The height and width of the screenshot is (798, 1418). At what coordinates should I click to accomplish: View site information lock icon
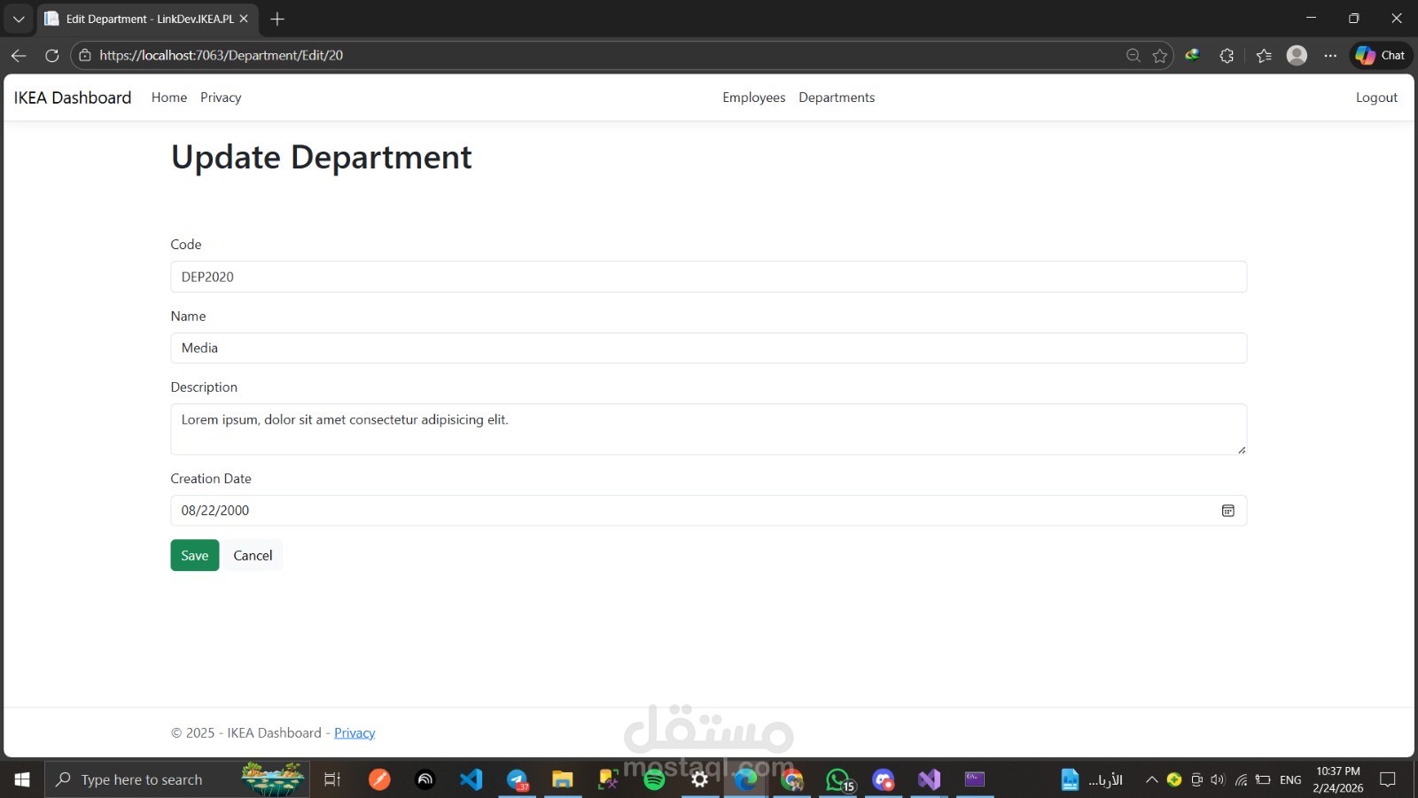coord(85,55)
